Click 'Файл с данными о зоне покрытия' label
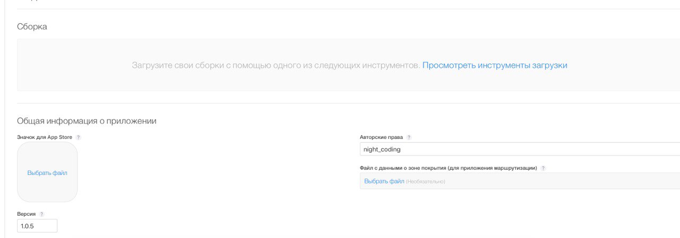This screenshot has height=238, width=680. (448, 168)
